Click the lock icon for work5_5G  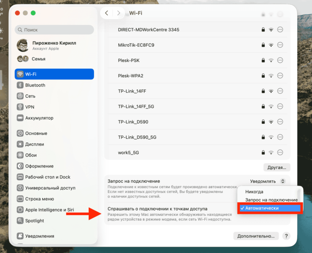point(263,152)
